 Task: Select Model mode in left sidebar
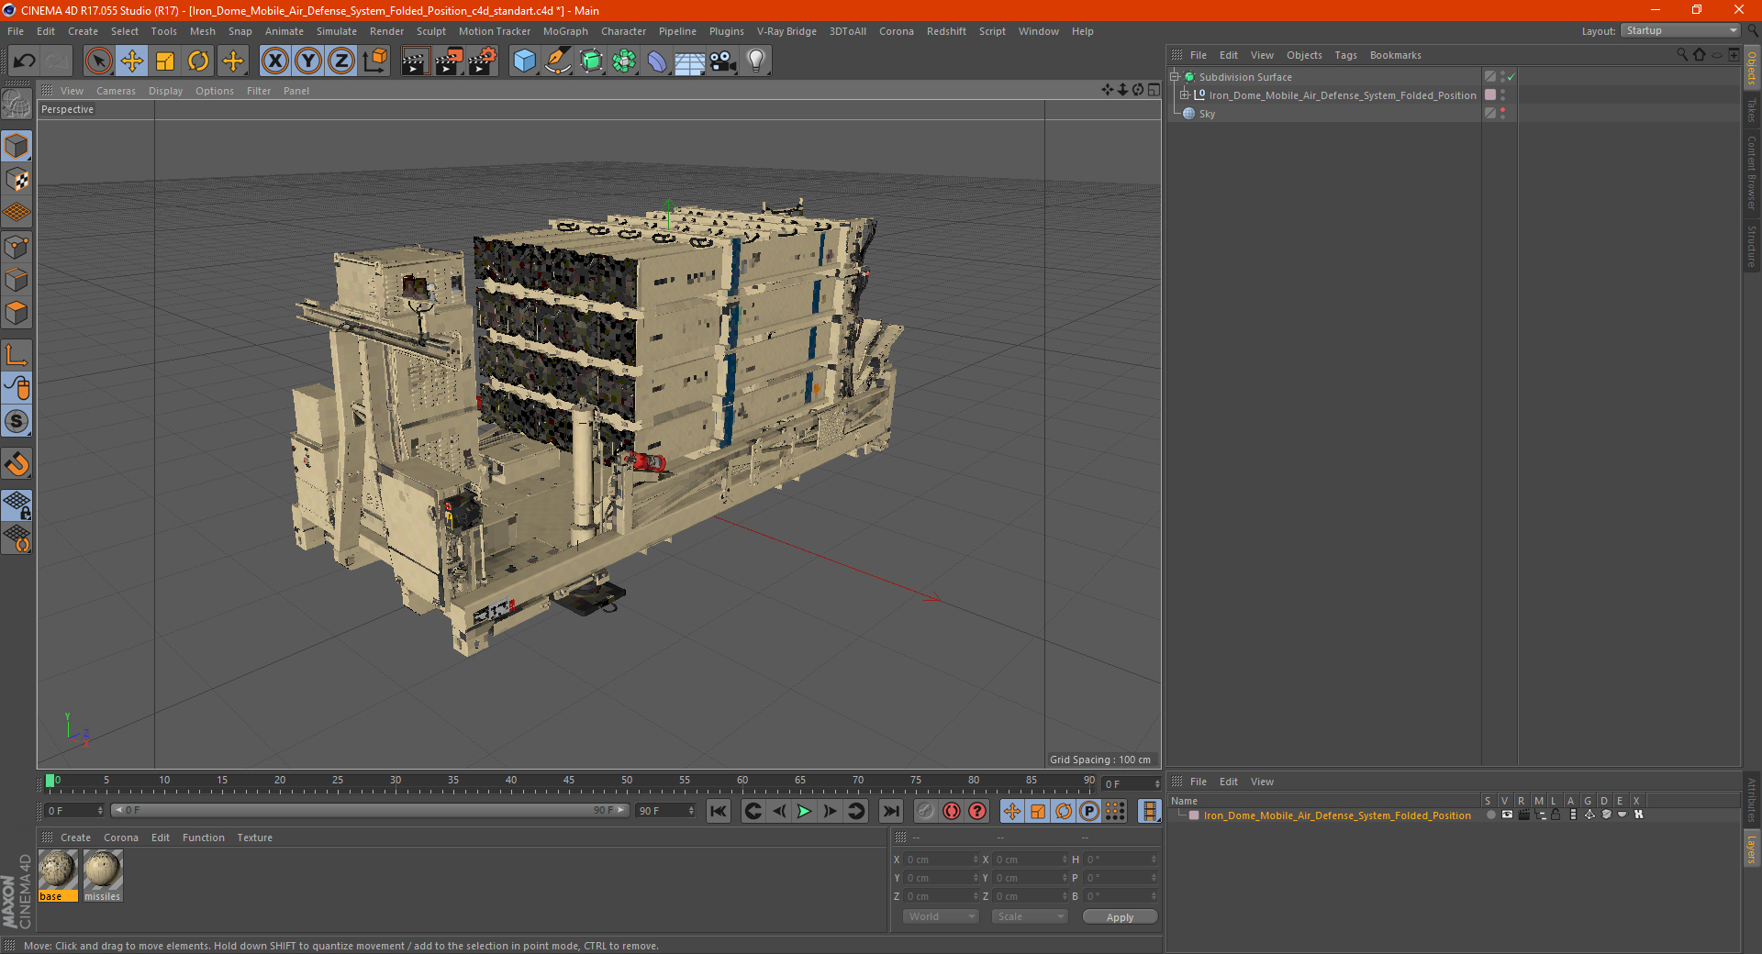pyautogui.click(x=17, y=147)
